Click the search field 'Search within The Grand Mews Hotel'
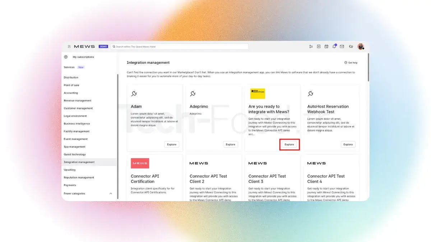The image size is (431, 242). coord(180,47)
